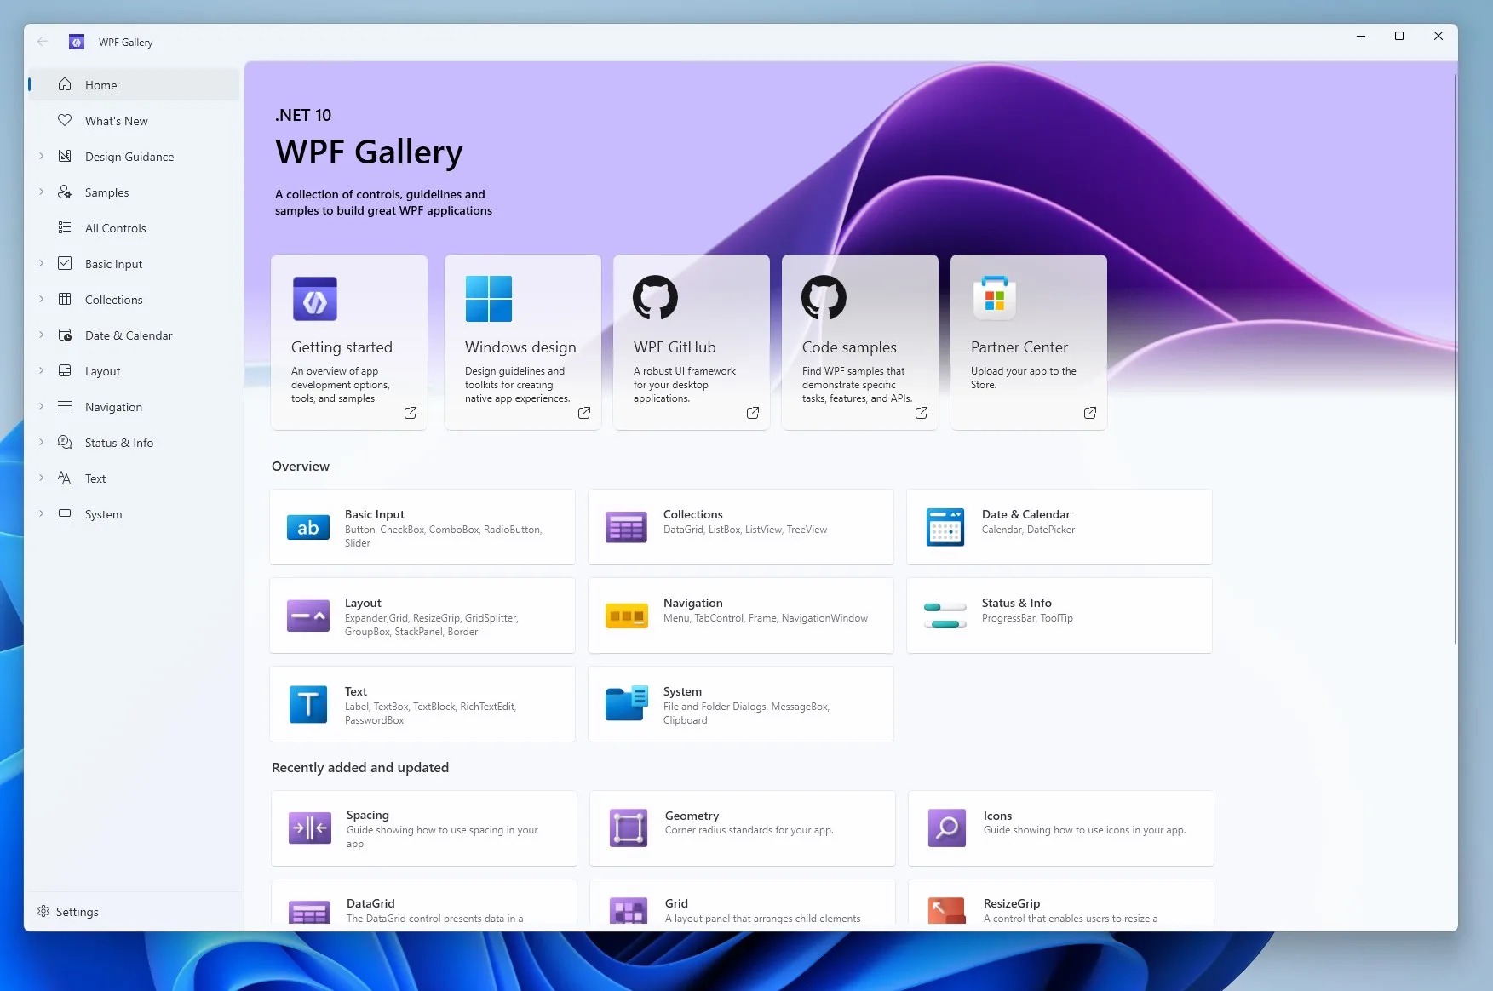Image resolution: width=1493 pixels, height=991 pixels.
Task: Open the Code samples card title
Action: point(849,347)
